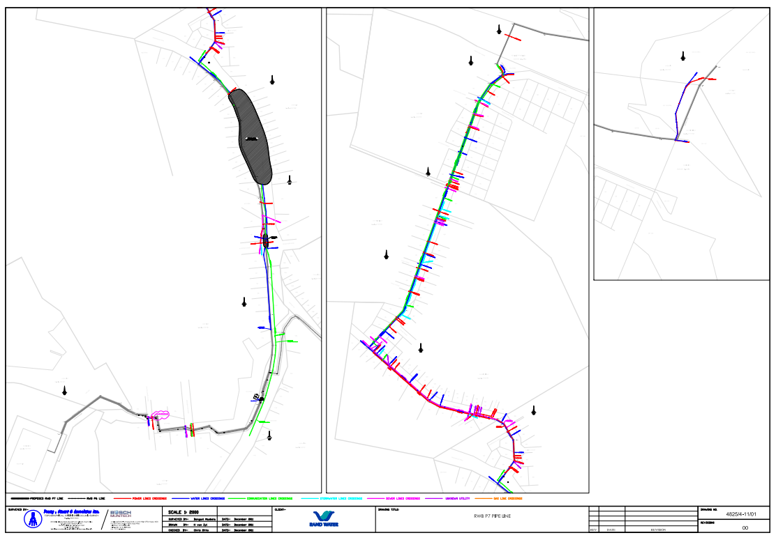Viewport: 776px width, 540px height.
Task: Click the revision number 00 field
Action: tap(745, 528)
